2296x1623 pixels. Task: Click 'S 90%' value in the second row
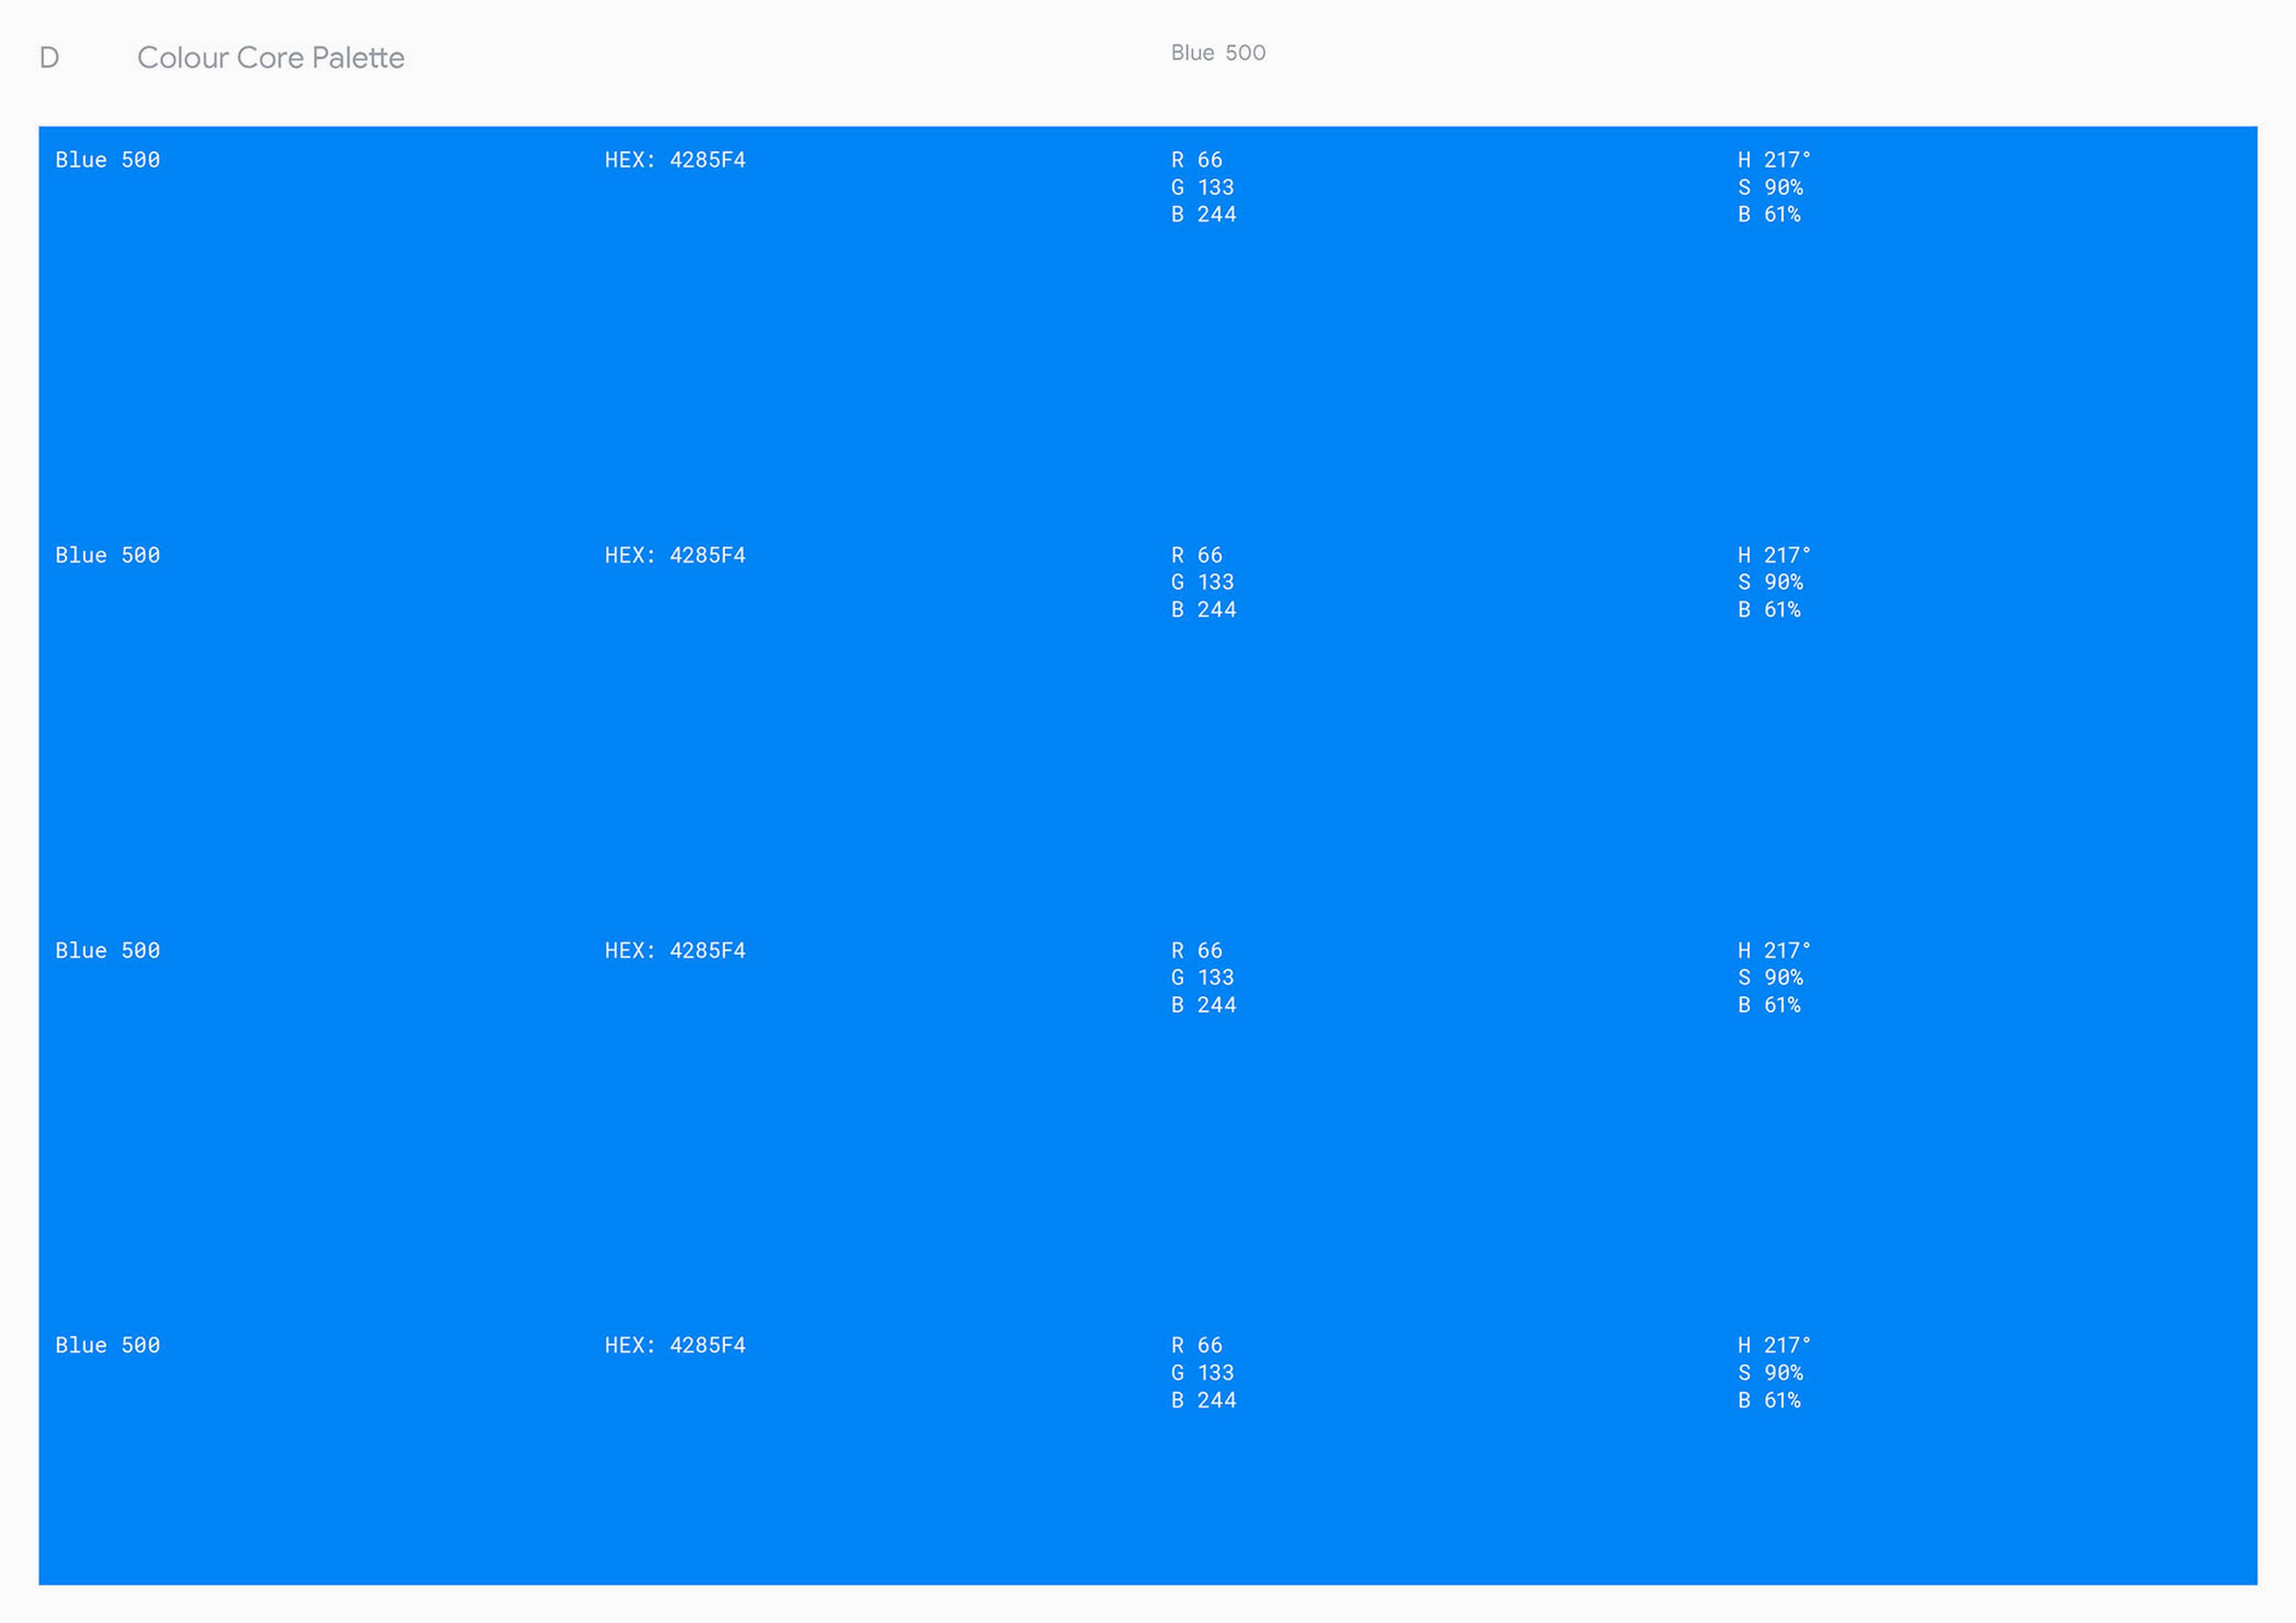pyautogui.click(x=1769, y=582)
